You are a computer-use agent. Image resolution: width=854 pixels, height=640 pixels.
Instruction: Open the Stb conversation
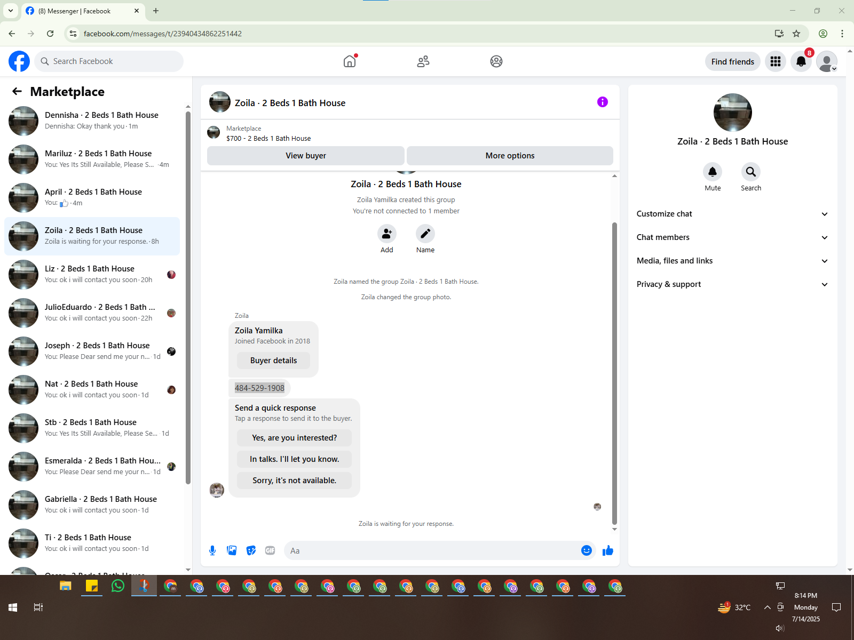[92, 428]
